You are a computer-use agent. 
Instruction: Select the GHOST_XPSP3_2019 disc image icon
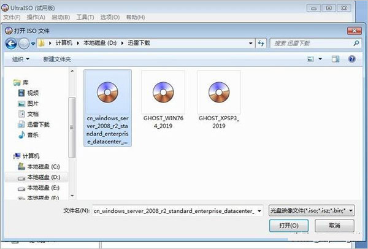[219, 92]
